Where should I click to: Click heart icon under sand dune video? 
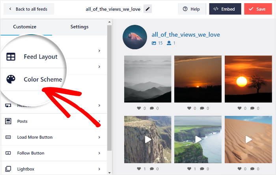[x=240, y=169]
